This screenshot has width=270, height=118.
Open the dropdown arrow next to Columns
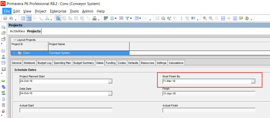[x=115, y=19]
